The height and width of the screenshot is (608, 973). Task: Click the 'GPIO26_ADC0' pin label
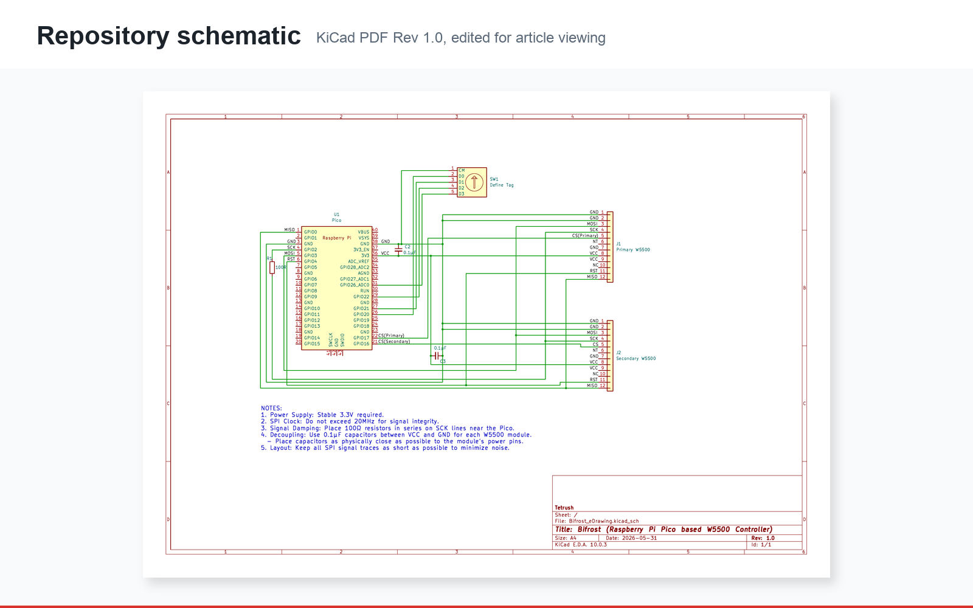[355, 285]
